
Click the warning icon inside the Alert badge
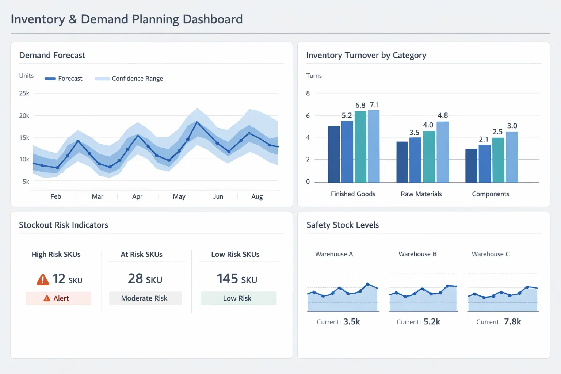pyautogui.click(x=47, y=298)
